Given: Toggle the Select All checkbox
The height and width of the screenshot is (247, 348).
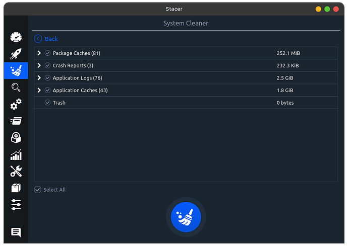Looking at the screenshot, I should point(37,190).
